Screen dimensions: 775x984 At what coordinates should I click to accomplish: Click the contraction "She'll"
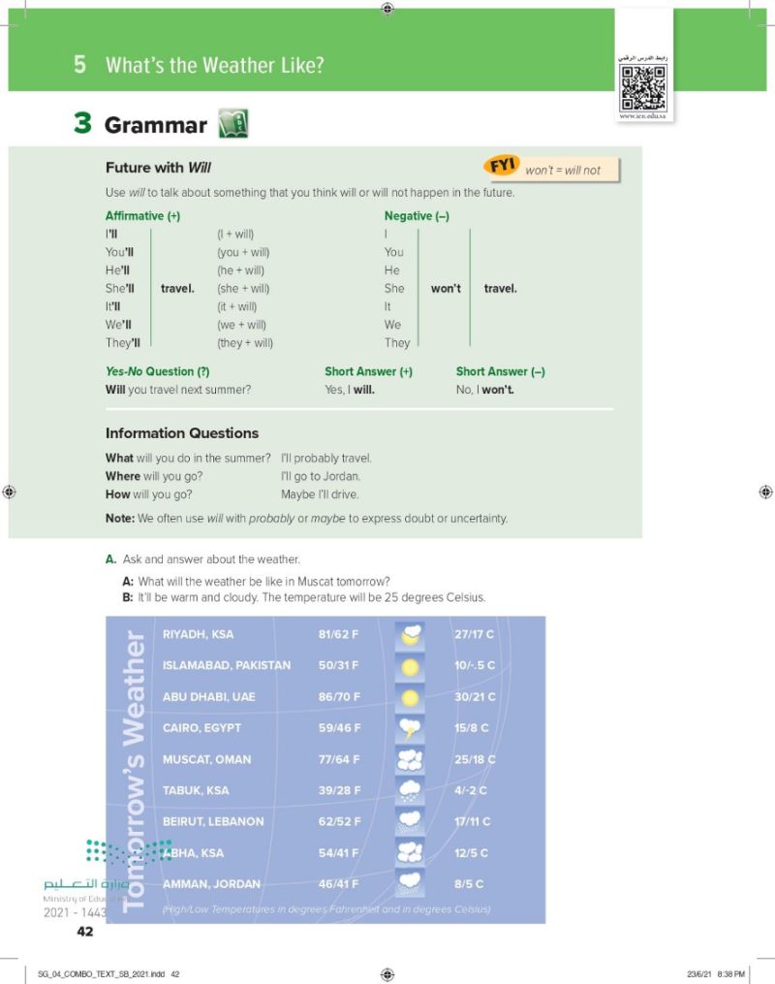pos(120,289)
